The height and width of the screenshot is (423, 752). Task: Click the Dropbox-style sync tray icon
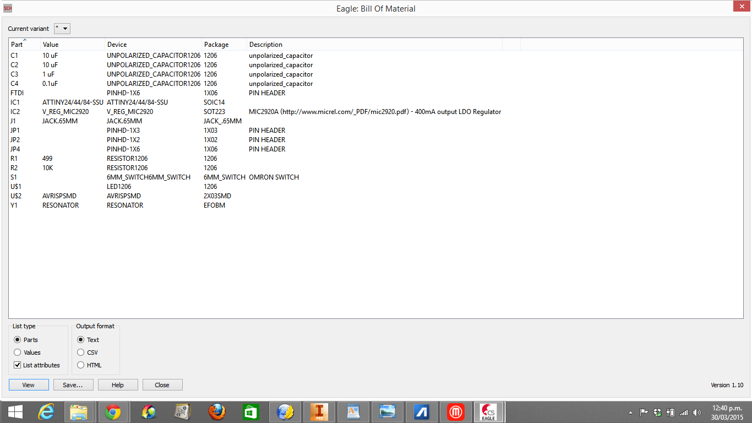(657, 412)
